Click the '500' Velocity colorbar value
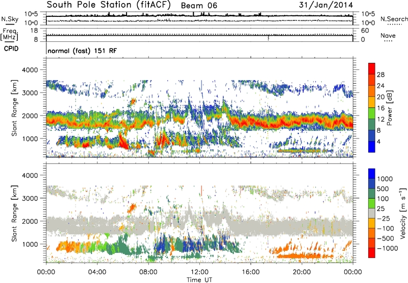Screen dimensions: 408x283 [383, 189]
